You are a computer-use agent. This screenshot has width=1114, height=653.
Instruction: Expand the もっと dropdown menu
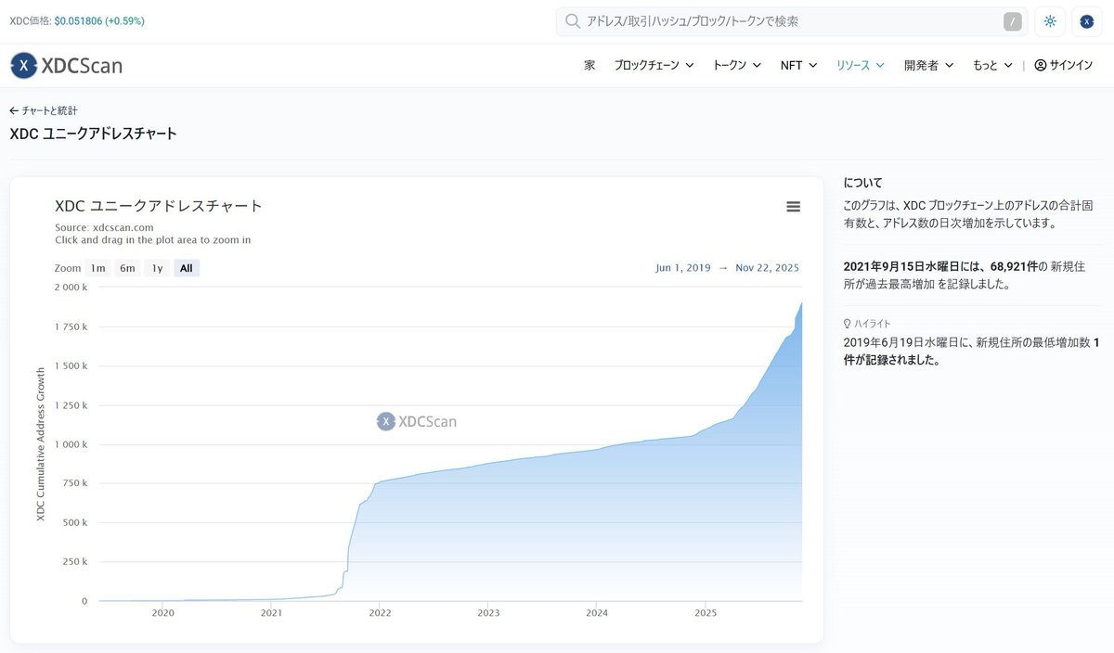point(992,66)
